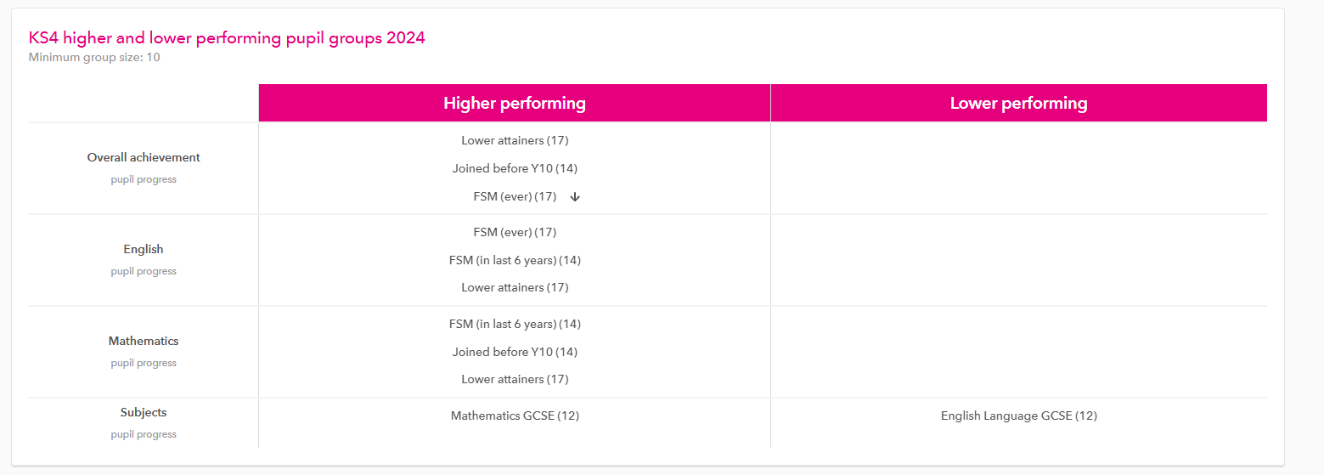
Task: Click the Minimum group size: 10 text
Action: point(94,58)
